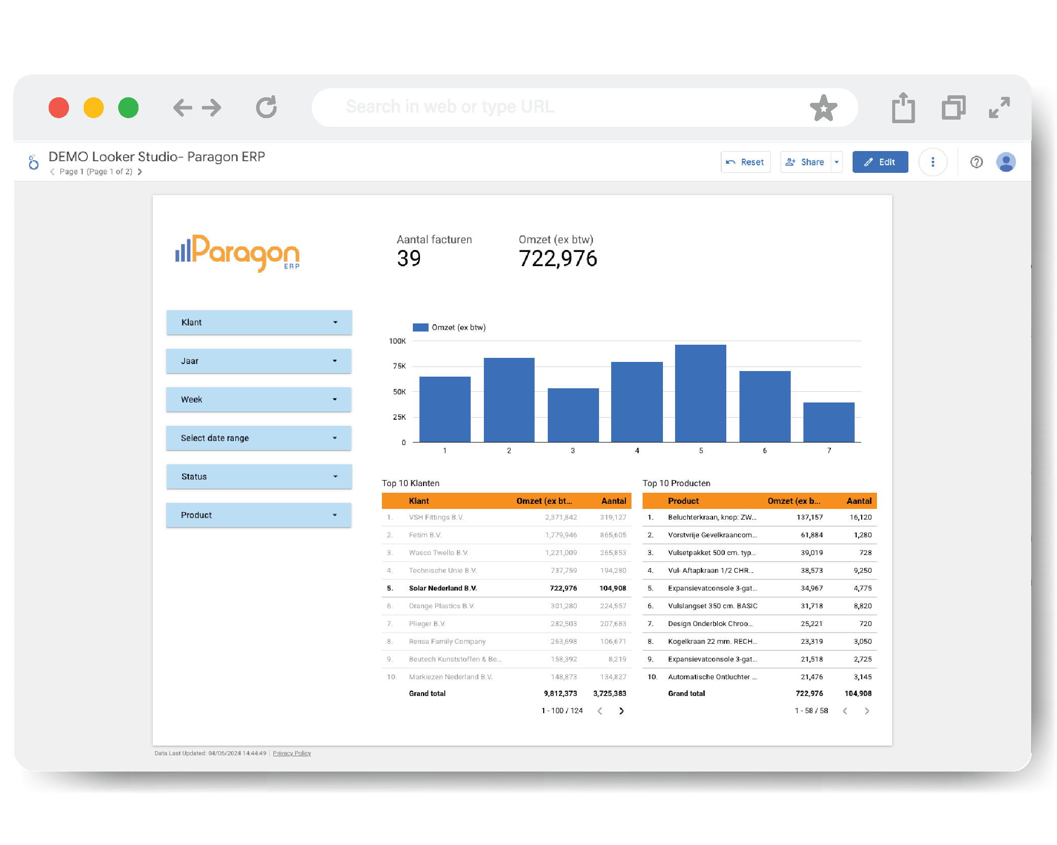Select the Rensa Family Company row

(x=506, y=641)
